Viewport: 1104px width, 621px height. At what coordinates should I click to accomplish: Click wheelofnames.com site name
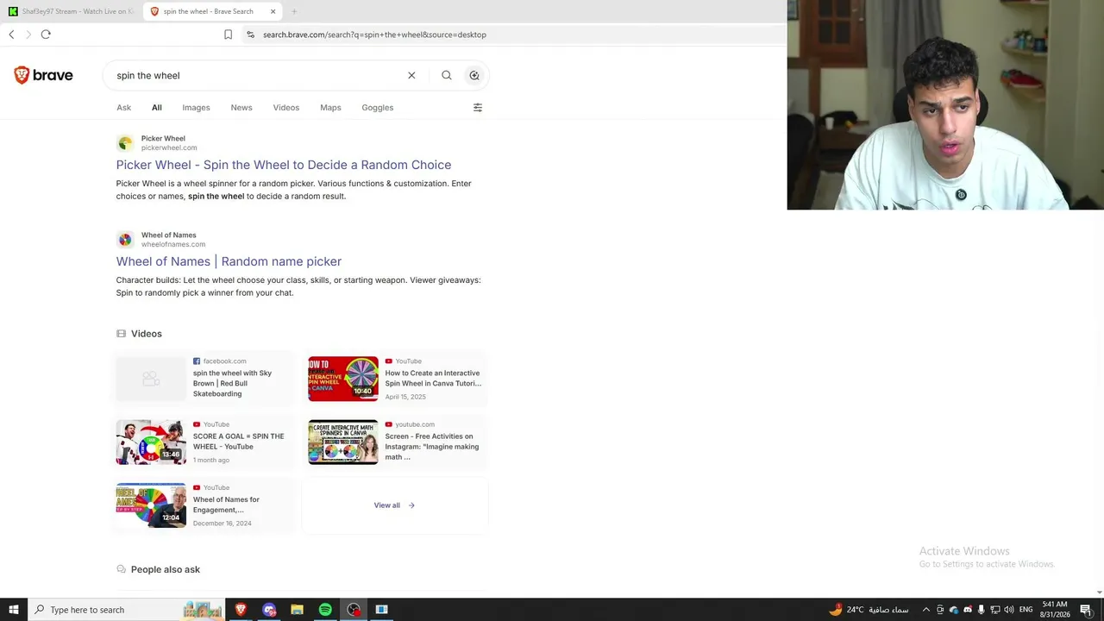[173, 244]
